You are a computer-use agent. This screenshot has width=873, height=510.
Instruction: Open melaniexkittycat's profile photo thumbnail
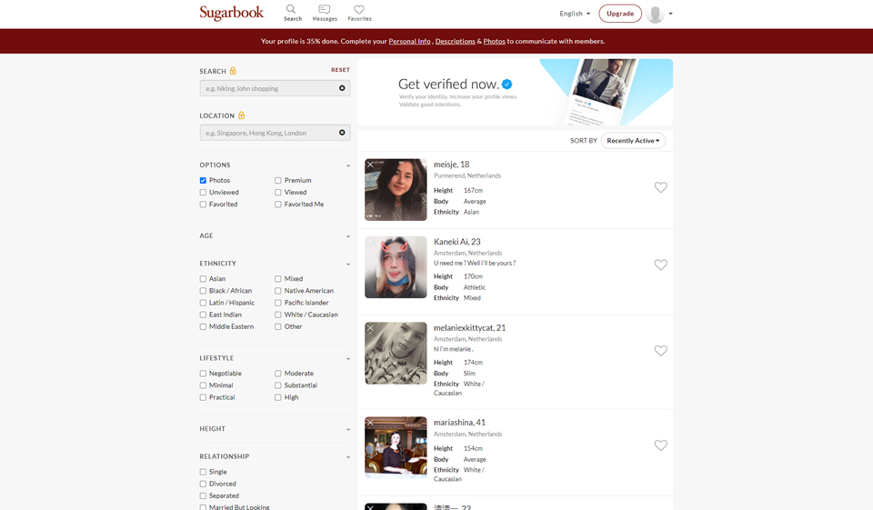pyautogui.click(x=396, y=353)
